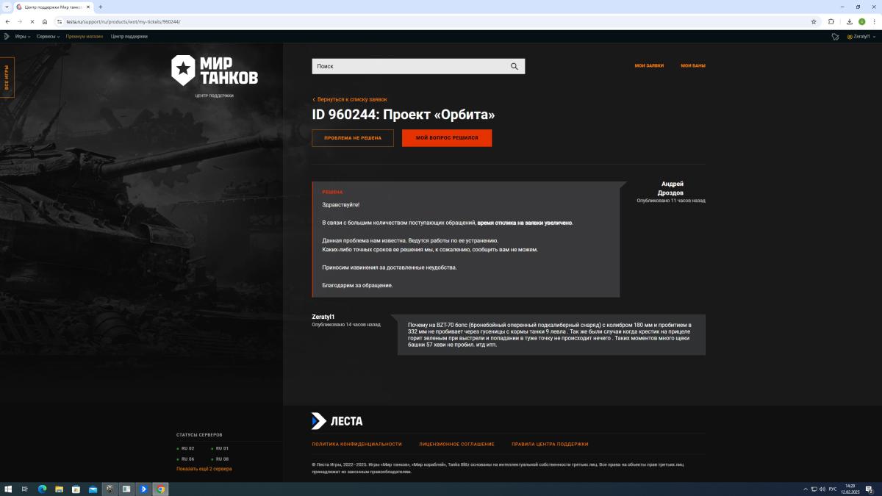The height and width of the screenshot is (496, 882).
Task: Open the Все игры side tab
Action: pyautogui.click(x=7, y=77)
